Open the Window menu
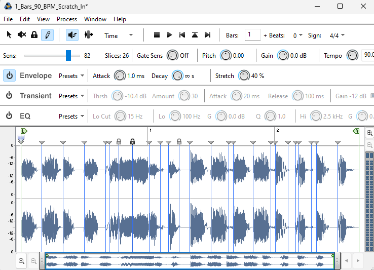 click(95, 19)
